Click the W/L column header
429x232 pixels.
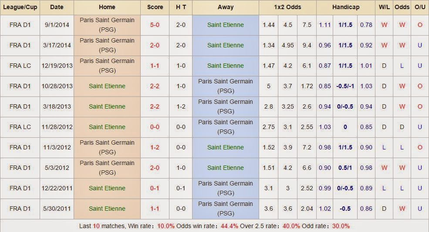click(x=384, y=7)
